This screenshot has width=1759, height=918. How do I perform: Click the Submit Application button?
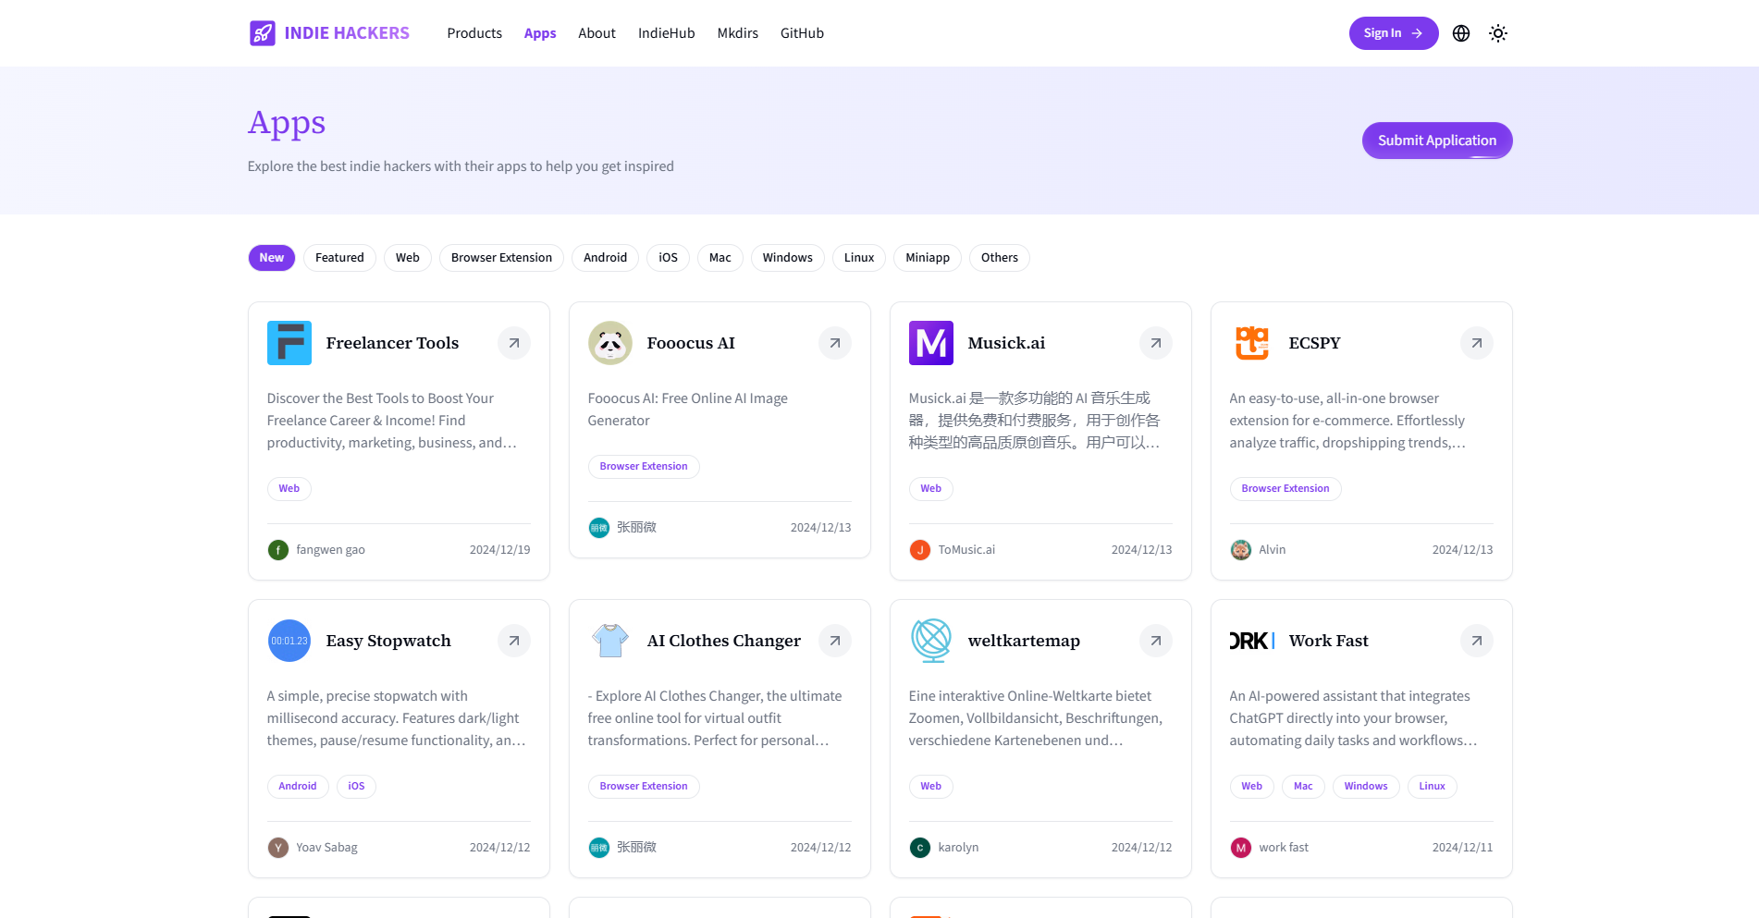1437,141
